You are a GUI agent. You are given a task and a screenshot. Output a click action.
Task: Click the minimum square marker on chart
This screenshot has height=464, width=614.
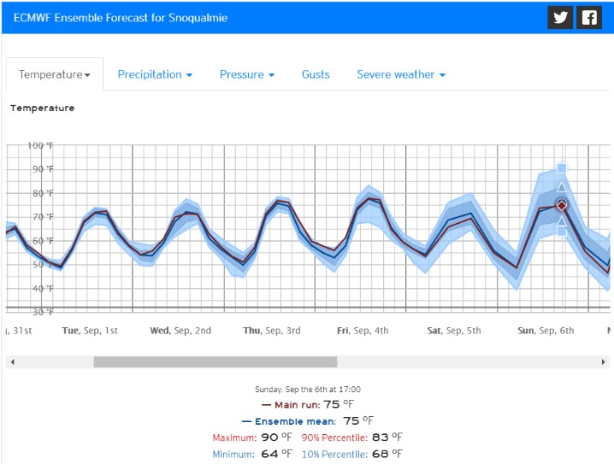(562, 232)
